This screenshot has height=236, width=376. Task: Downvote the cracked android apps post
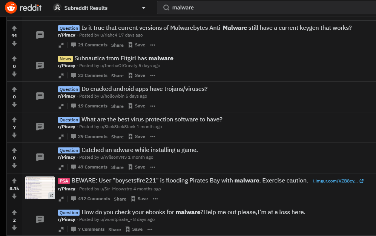(14, 104)
